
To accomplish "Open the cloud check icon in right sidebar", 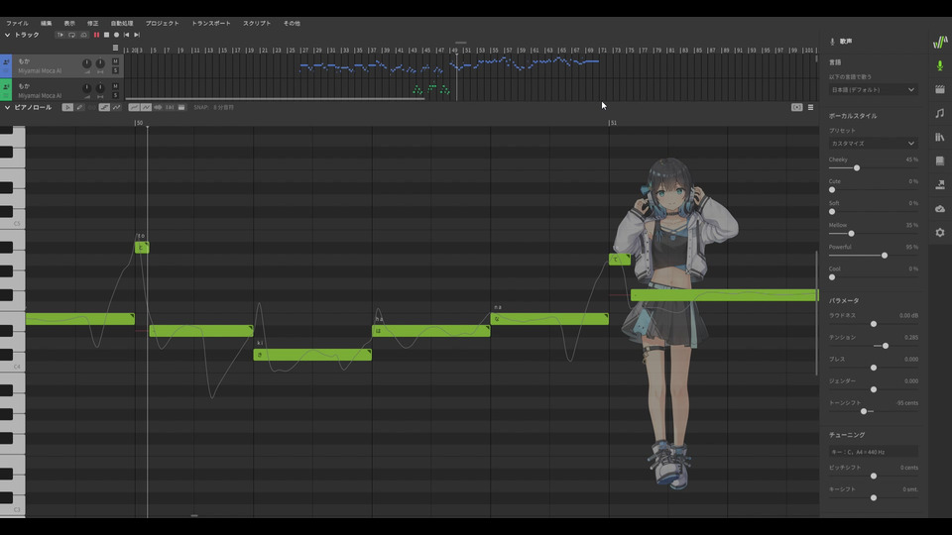I will click(940, 209).
